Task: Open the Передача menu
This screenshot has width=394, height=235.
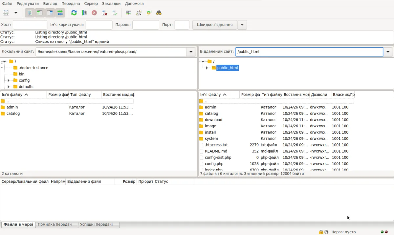Action: 71,3
